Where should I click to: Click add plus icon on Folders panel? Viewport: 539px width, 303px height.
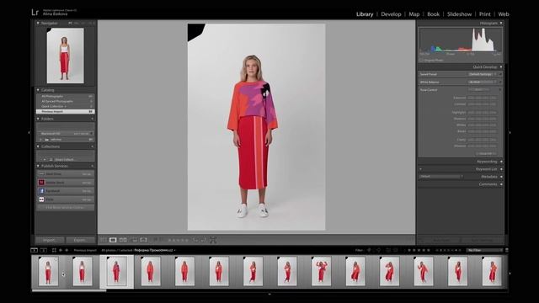(x=92, y=119)
